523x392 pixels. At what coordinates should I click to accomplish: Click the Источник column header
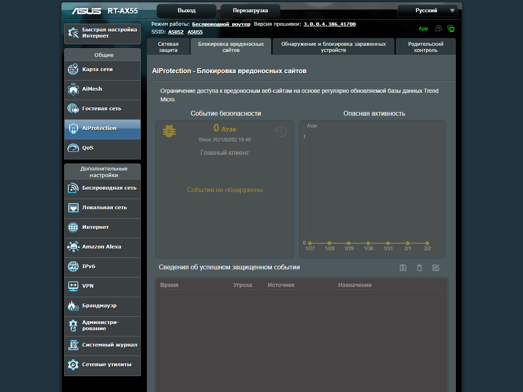[281, 285]
